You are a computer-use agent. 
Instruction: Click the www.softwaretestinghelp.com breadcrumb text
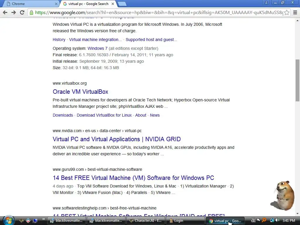click(x=105, y=208)
